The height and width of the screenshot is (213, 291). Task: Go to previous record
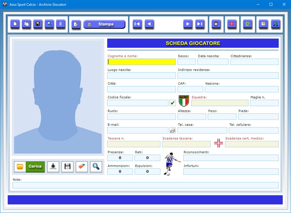[x=149, y=24]
